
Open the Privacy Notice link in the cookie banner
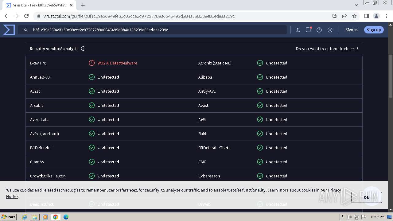tap(334, 190)
